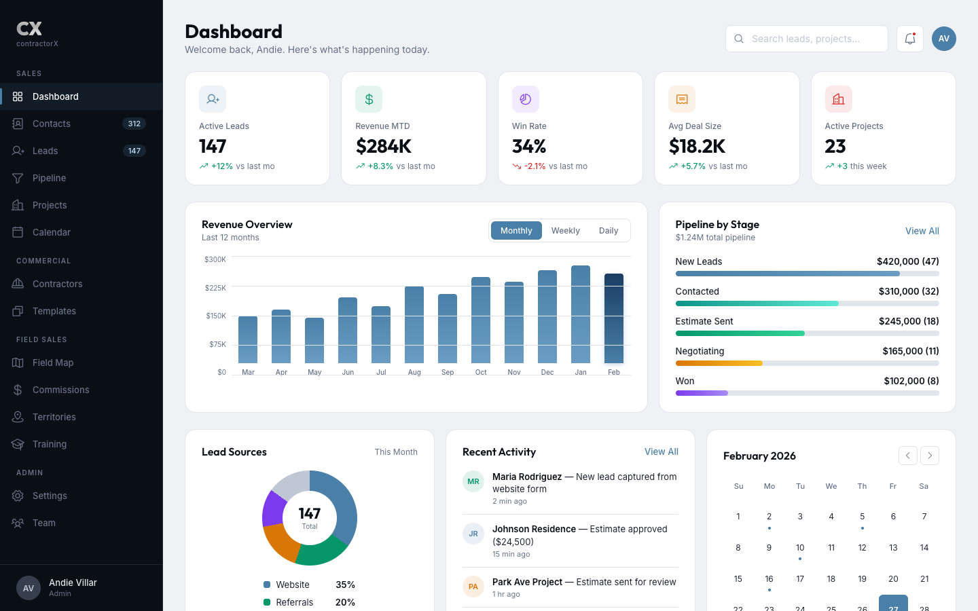Screen dimensions: 978x611
Task: Open the Contacts section in sidebar
Action: coord(52,124)
